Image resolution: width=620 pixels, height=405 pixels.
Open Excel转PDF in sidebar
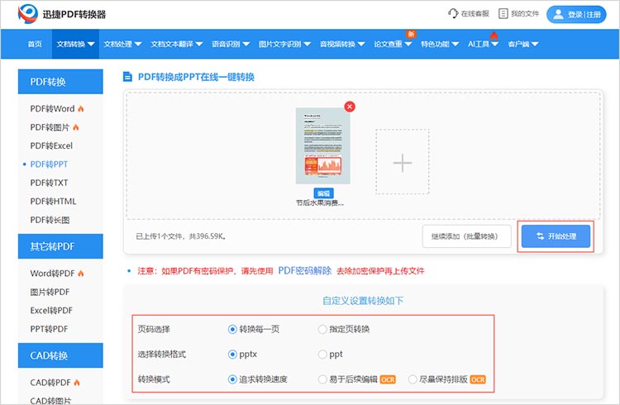(x=51, y=311)
